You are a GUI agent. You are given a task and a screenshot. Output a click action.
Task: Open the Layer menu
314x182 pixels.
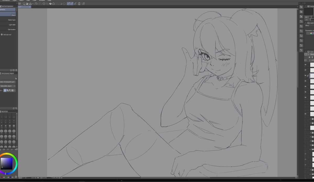click(x=15, y=1)
